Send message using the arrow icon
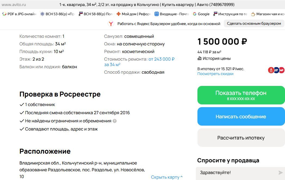Viewport: 285px width, 180px height. 280,173
